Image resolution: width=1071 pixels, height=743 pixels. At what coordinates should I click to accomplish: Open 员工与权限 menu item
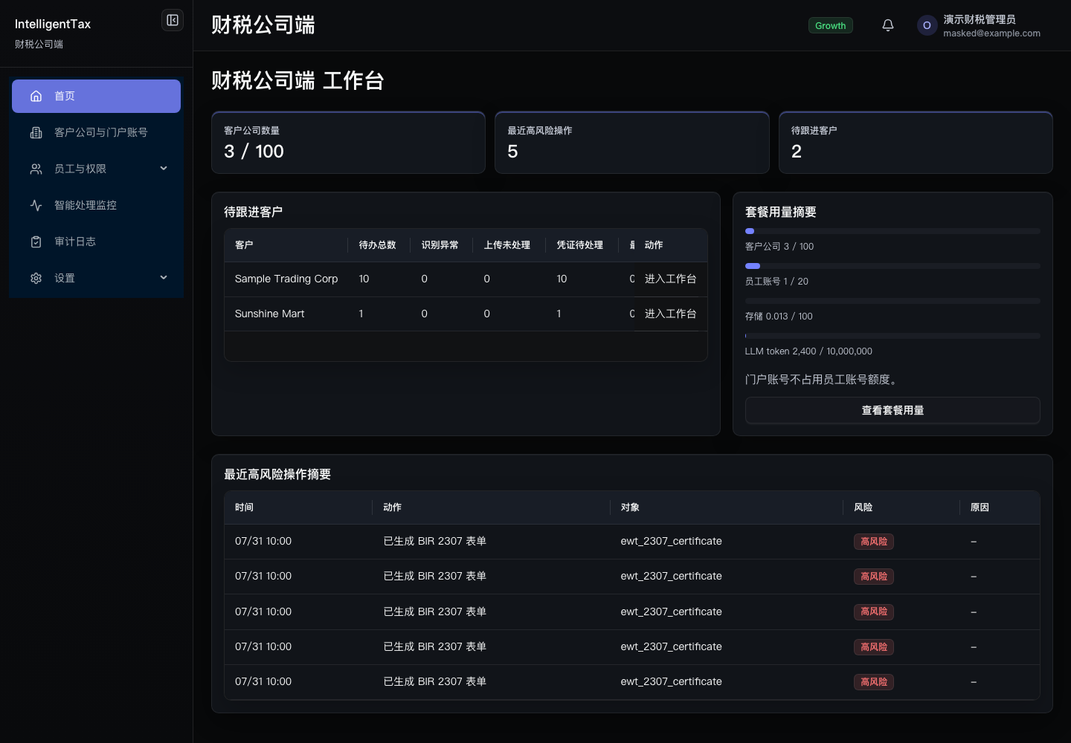pos(96,169)
